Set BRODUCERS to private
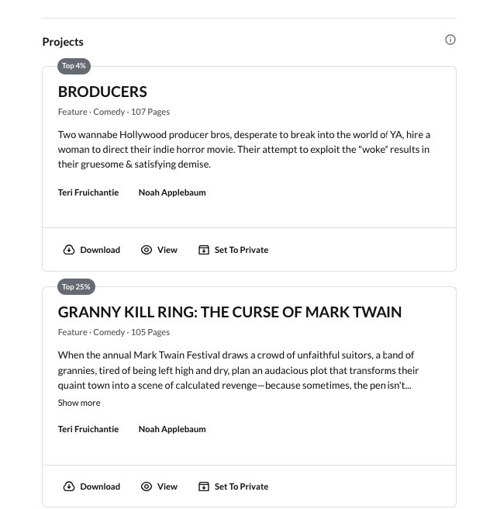This screenshot has height=509, width=483. (x=233, y=250)
